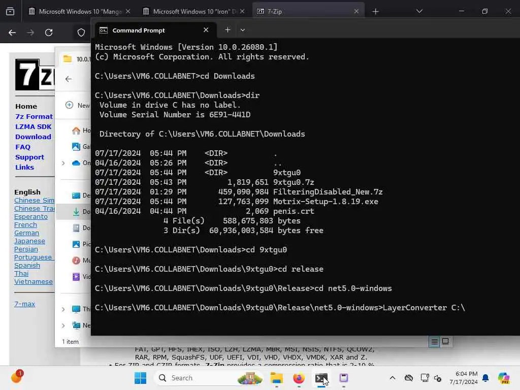Open Firefox View icon in the tab strip
The height and width of the screenshot is (390, 520).
tap(10, 12)
